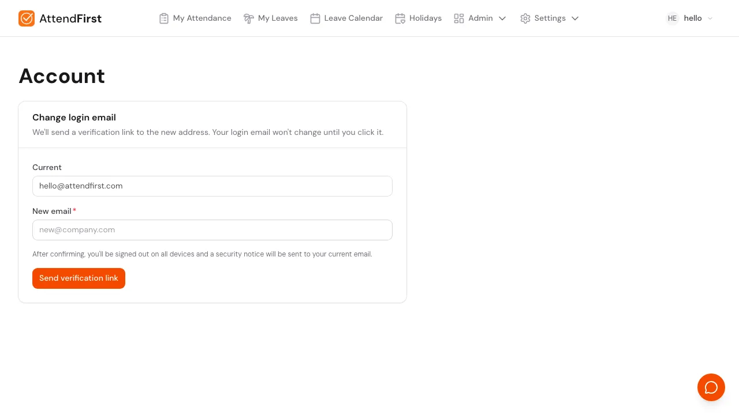
Task: Click the HE avatar badge
Action: [x=672, y=18]
